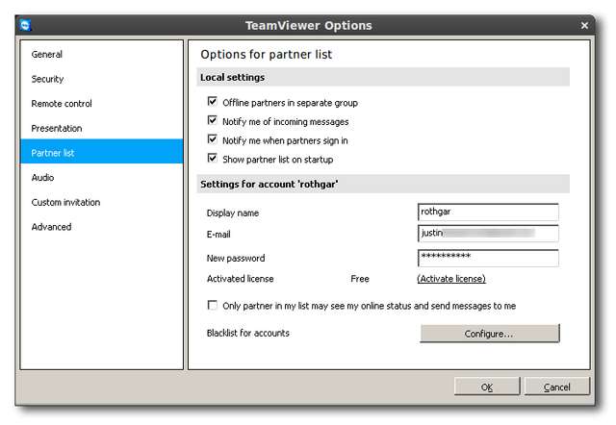Open Audio settings
616x425 pixels.
[x=43, y=178]
